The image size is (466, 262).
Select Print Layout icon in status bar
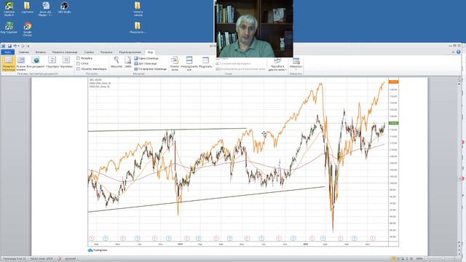click(393, 259)
